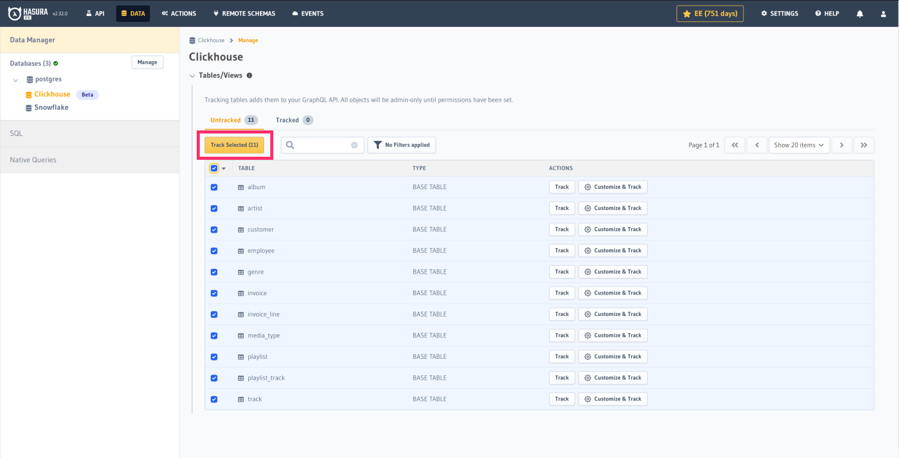
Task: Go to the previous page
Action: point(757,145)
